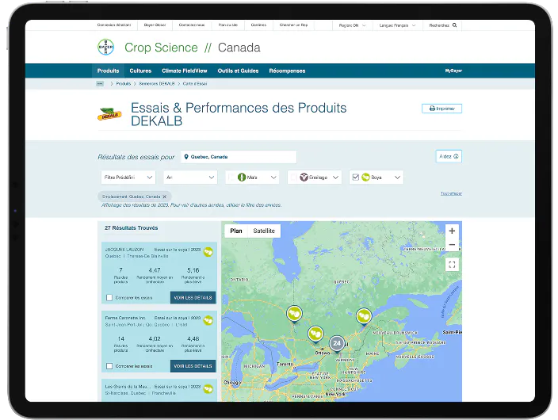Click the Aidez help button
Viewport: 558px width, 420px height.
449,156
